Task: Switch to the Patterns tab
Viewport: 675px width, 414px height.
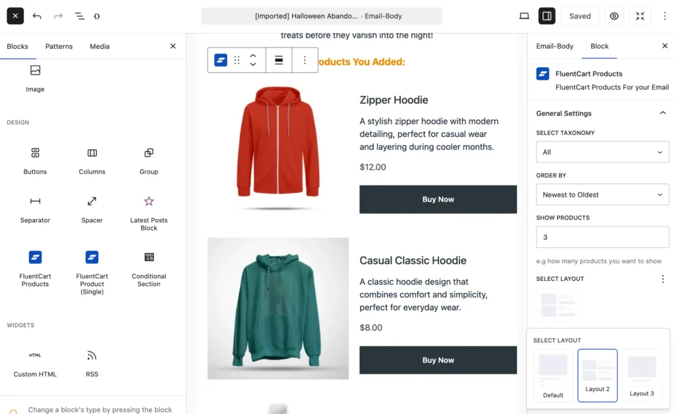Action: click(x=59, y=47)
